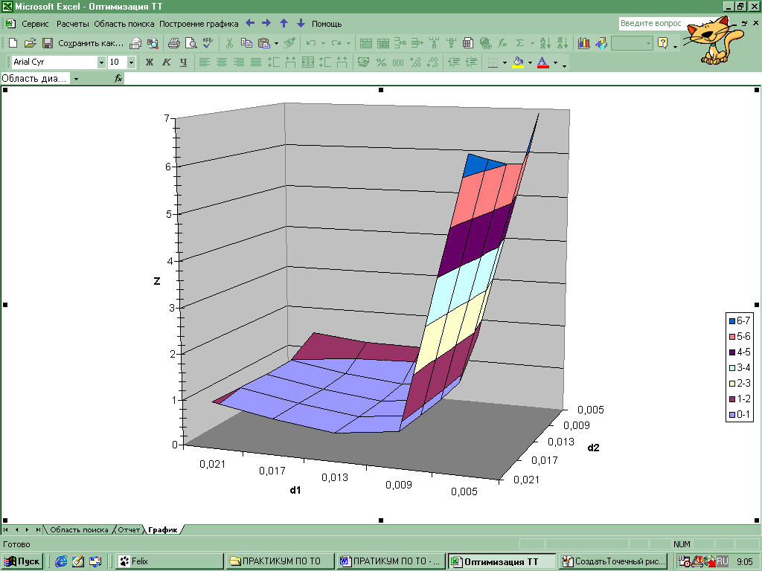This screenshot has height=571, width=762.
Task: Open the Arial Cyr font dropdown
Action: pyautogui.click(x=101, y=62)
